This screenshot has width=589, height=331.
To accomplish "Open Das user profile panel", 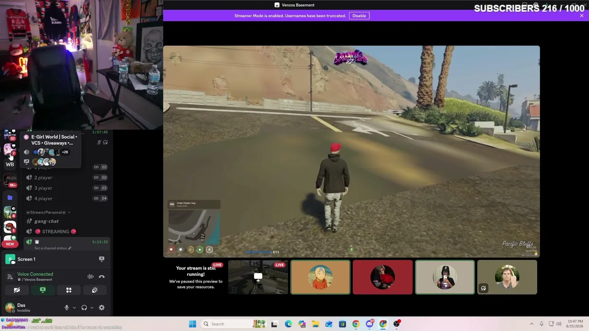I will [x=31, y=308].
